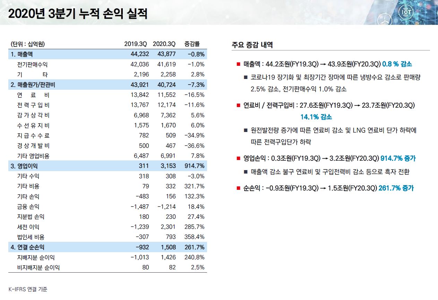Select the 감가상각비 value 7,362
The width and height of the screenshot is (438, 300).
click(168, 115)
